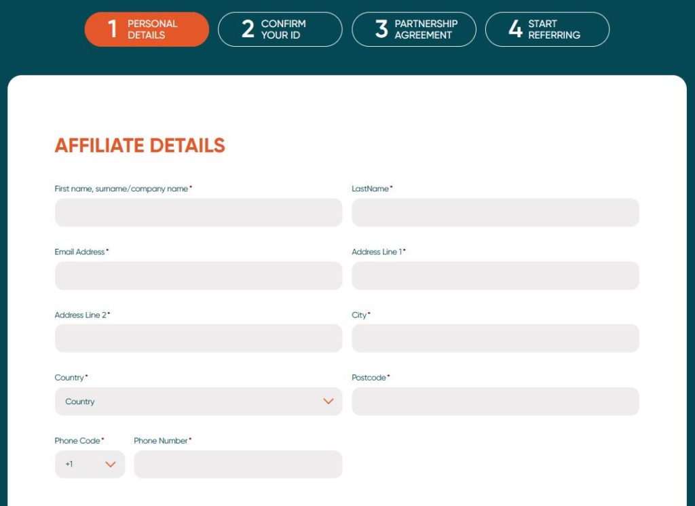
Task: Go to step 2 Confirm Your ID
Action: [280, 29]
